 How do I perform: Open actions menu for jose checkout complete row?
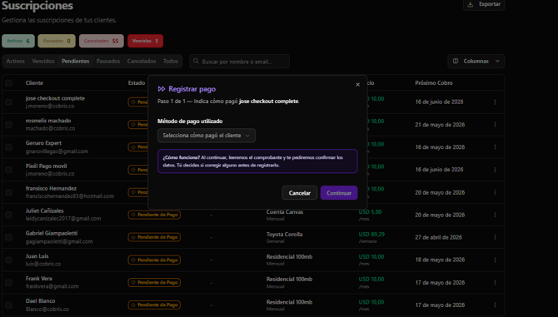tap(495, 102)
